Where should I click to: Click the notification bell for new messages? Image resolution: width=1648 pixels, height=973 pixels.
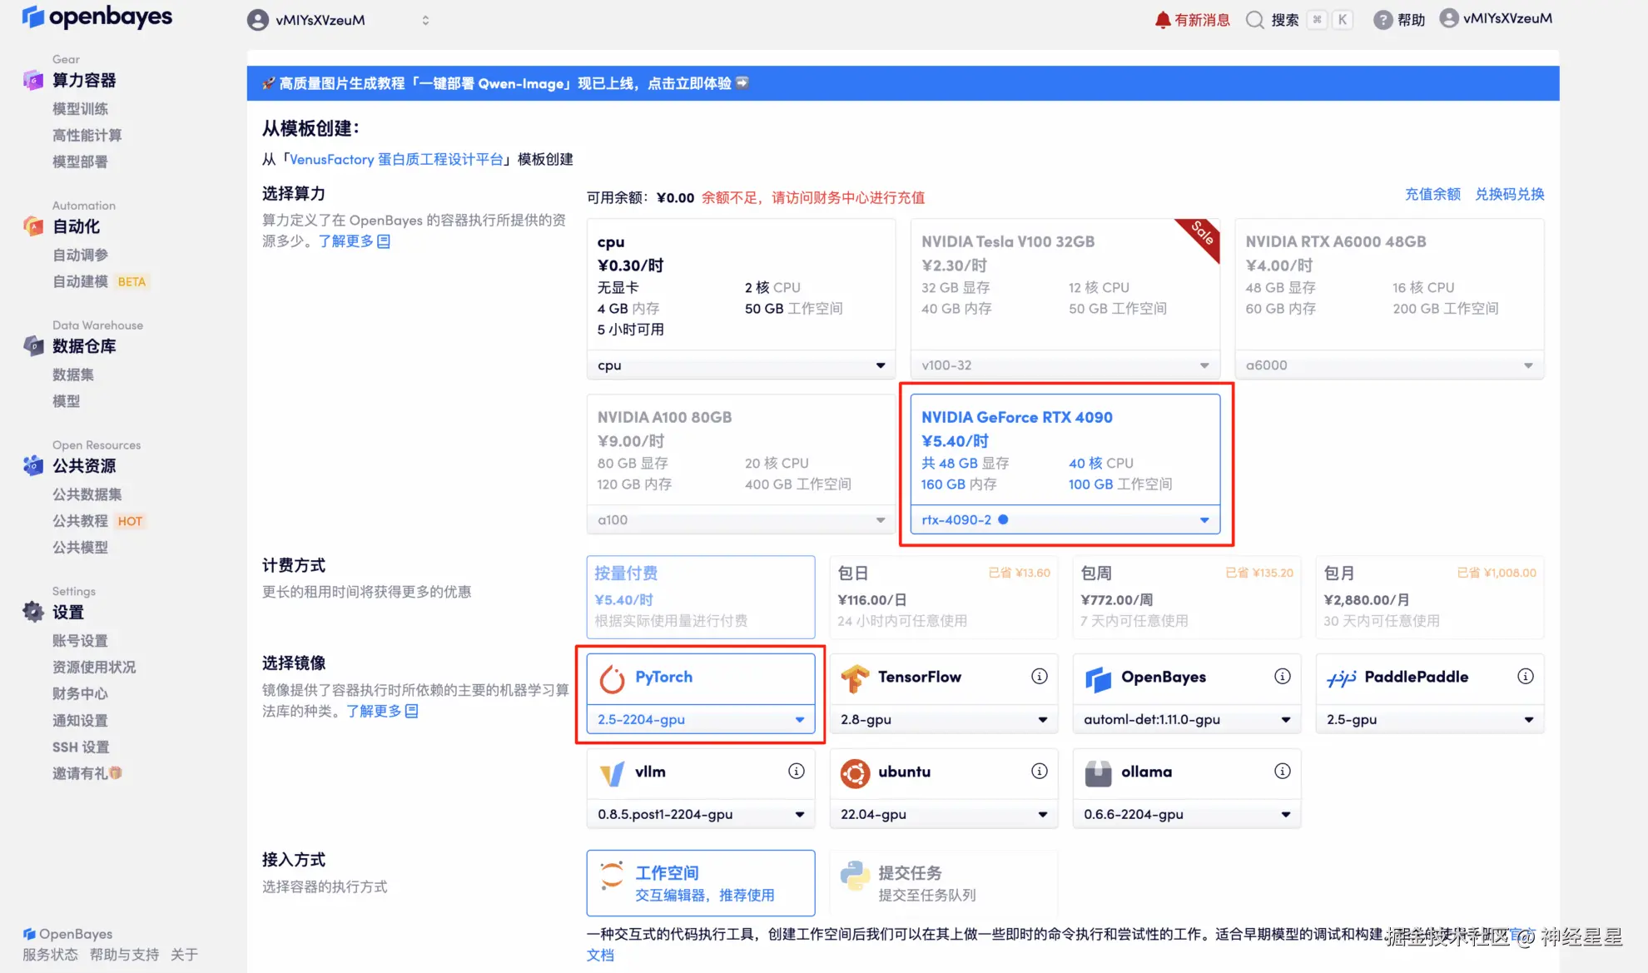[x=1162, y=20]
